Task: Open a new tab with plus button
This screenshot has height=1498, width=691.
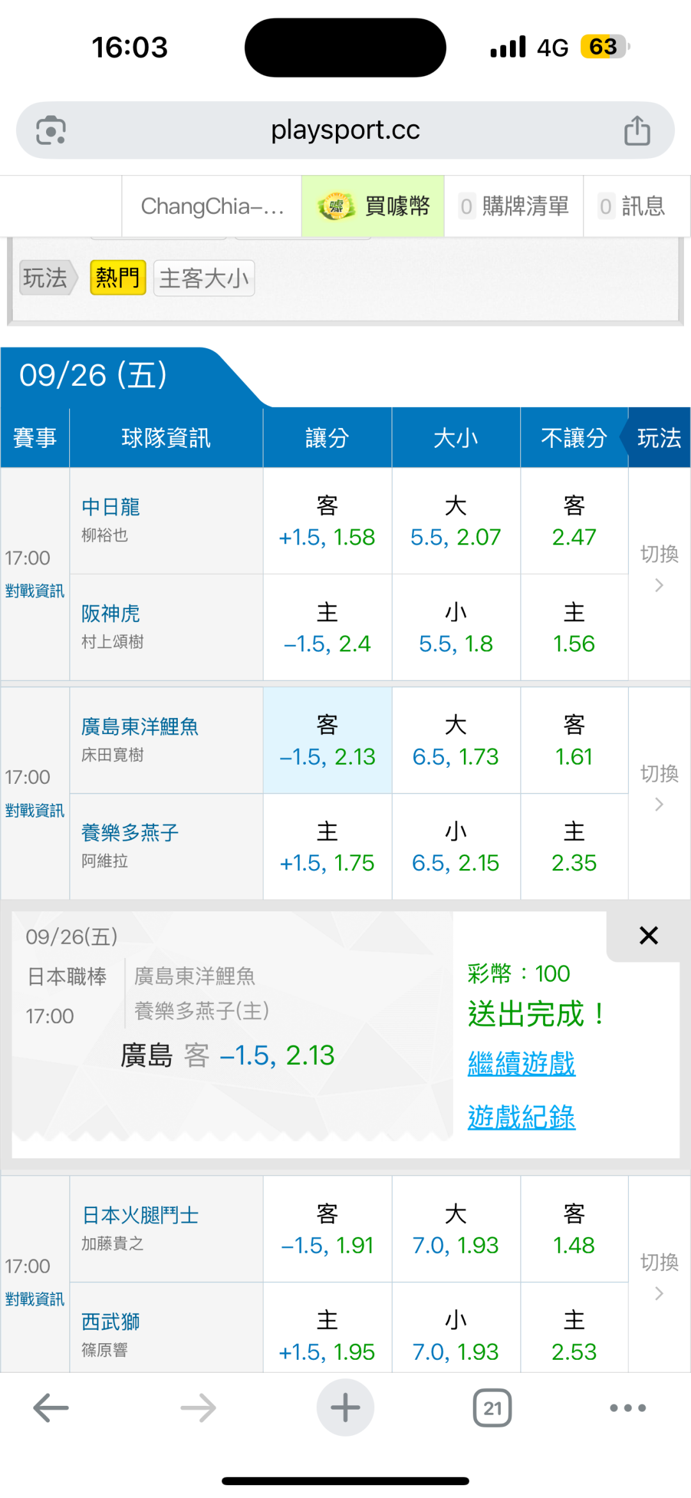Action: 345,1408
